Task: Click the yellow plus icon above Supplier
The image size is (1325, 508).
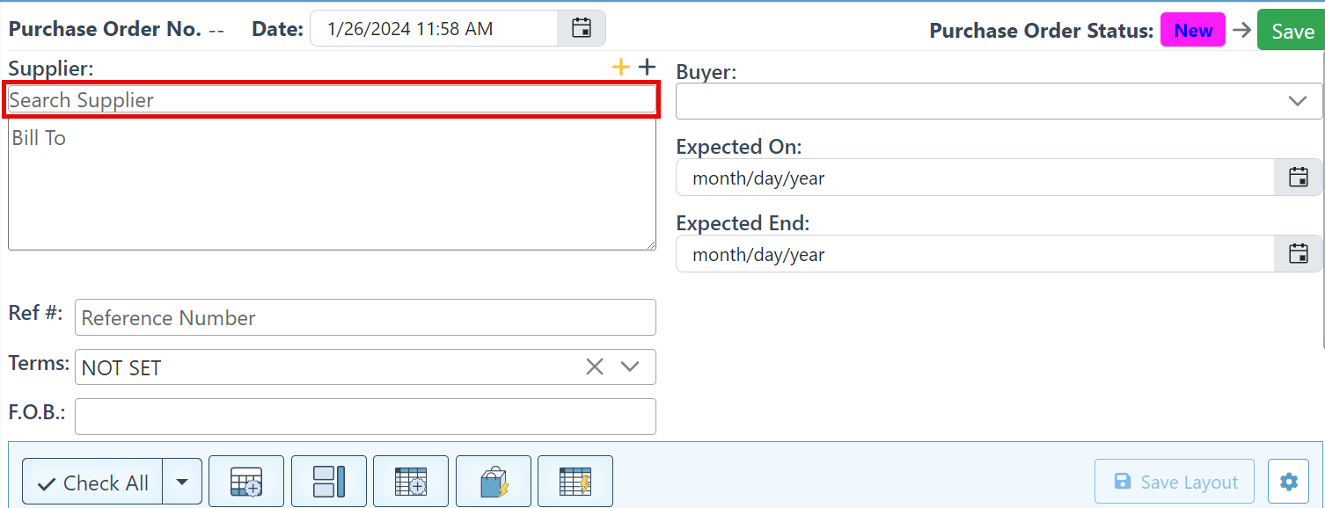Action: 621,67
